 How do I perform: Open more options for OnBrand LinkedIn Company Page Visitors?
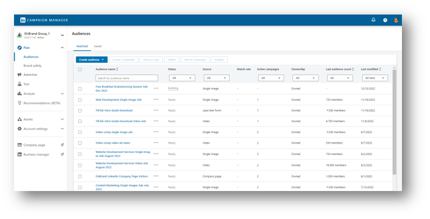pyautogui.click(x=156, y=176)
